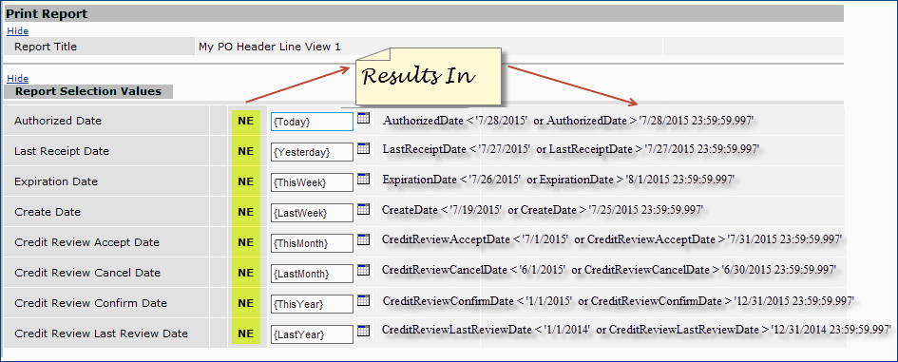Click the {ThisMonth} date input field
898x362 pixels.
coord(312,243)
